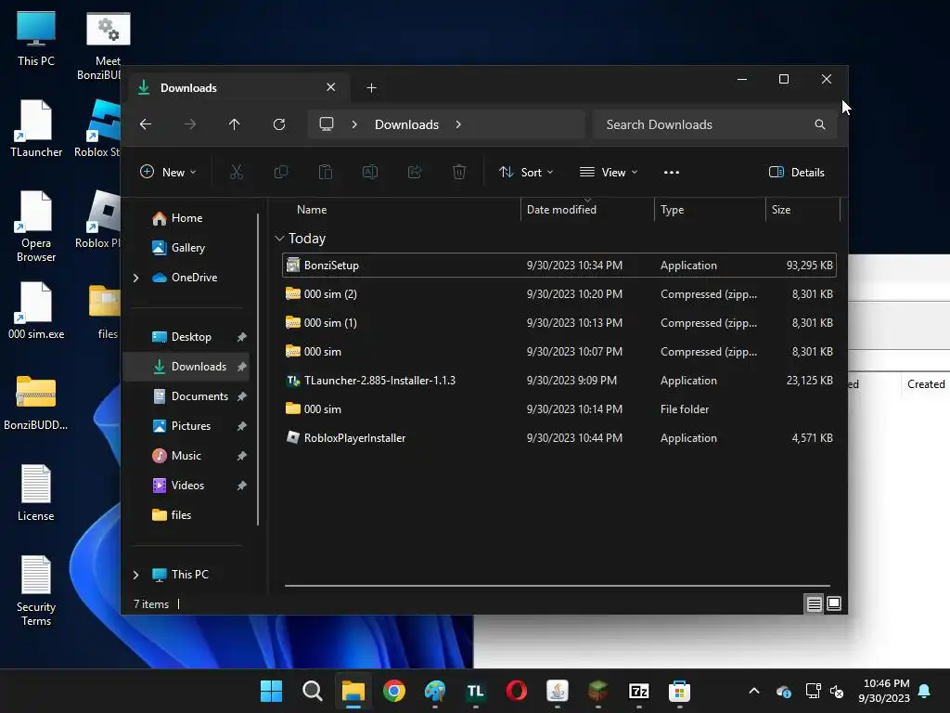950x713 pixels.
Task: Unpin Pictures from quick access
Action: pos(242,426)
